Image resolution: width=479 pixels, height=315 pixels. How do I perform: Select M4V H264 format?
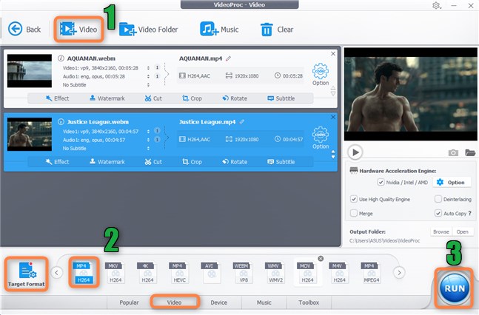pyautogui.click(x=339, y=272)
